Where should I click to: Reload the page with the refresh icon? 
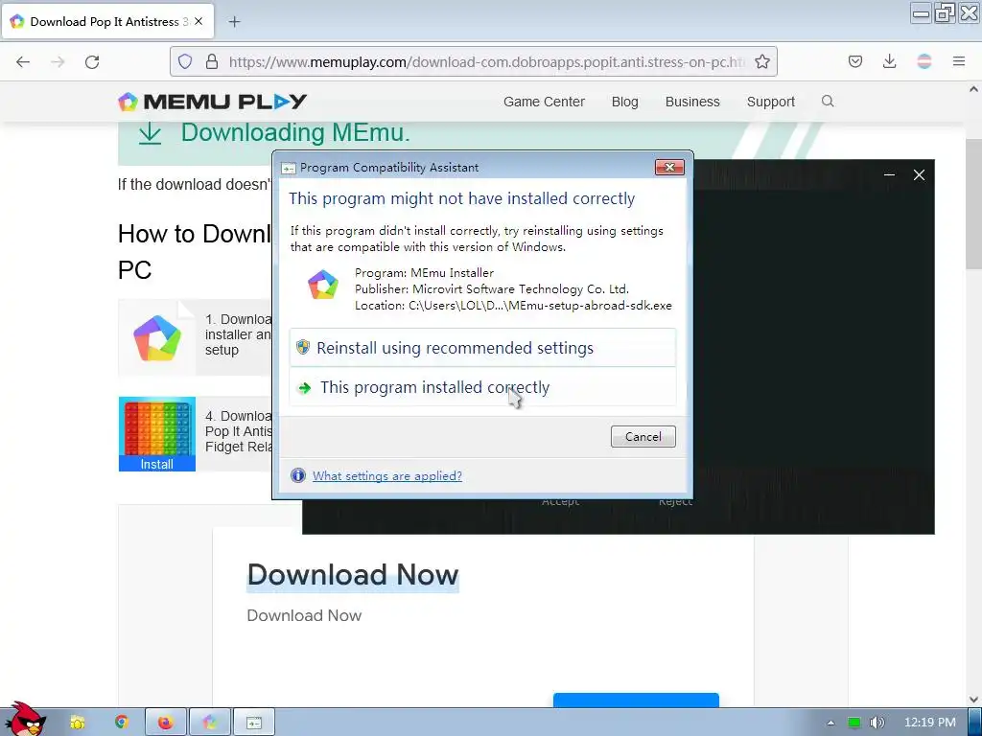tap(92, 61)
